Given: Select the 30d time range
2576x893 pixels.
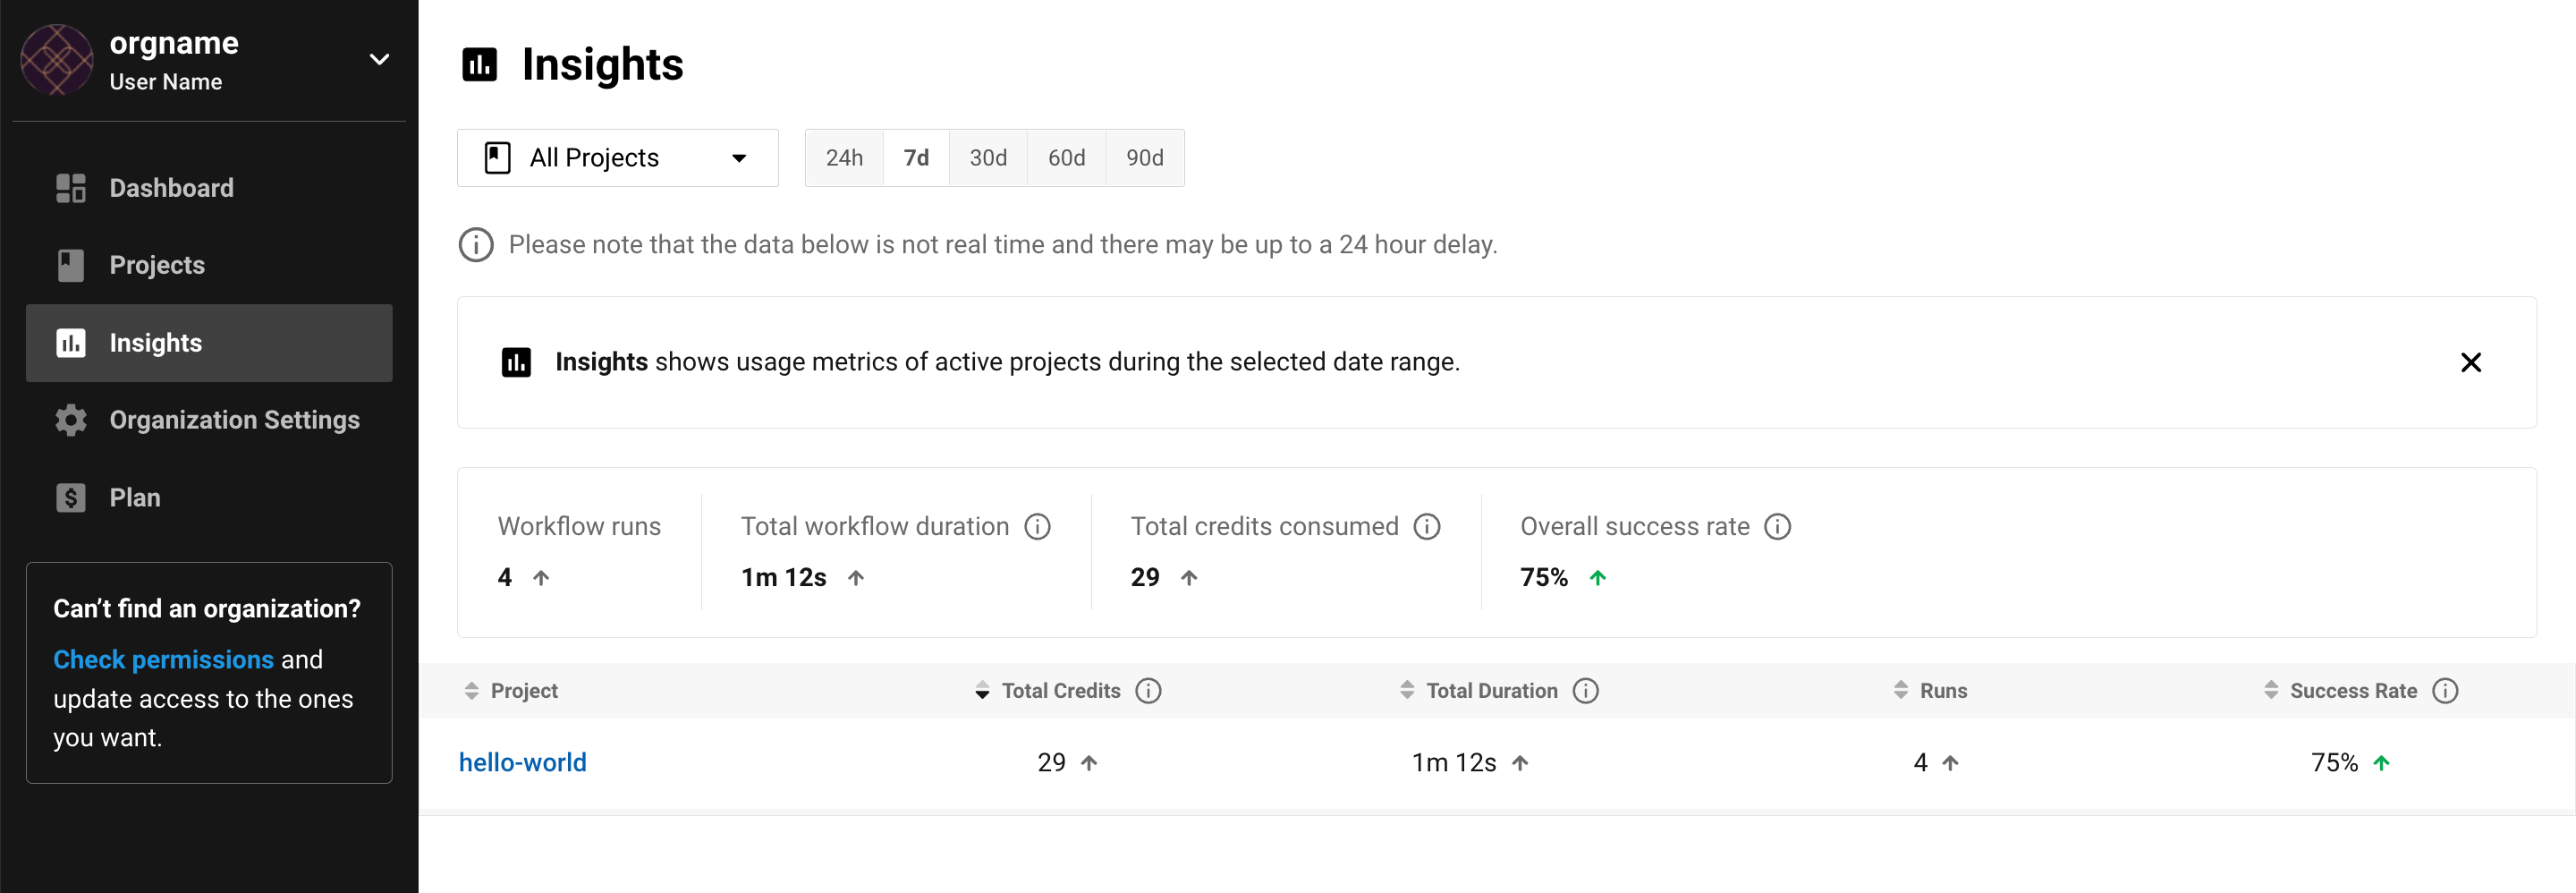Looking at the screenshot, I should pos(988,158).
